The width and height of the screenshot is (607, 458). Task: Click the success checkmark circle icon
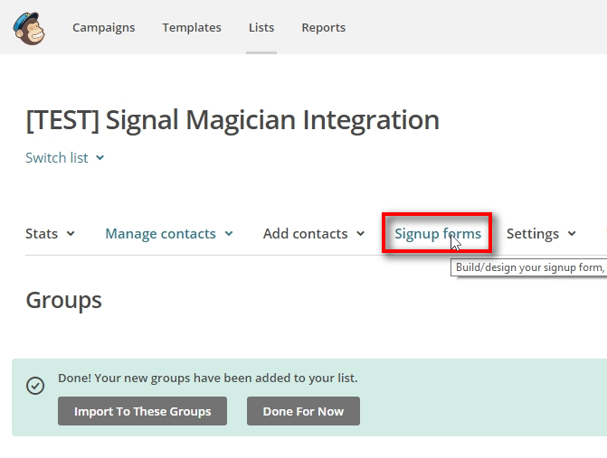click(35, 386)
